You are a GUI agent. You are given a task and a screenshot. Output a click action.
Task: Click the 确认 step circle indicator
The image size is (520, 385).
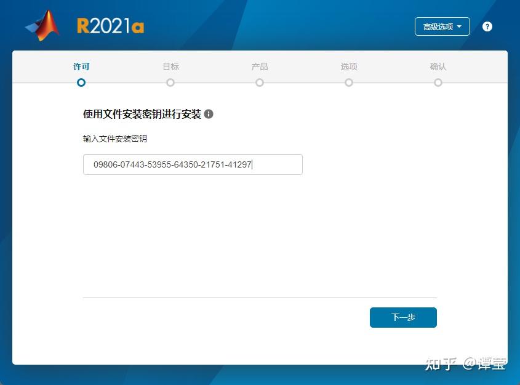pos(438,82)
